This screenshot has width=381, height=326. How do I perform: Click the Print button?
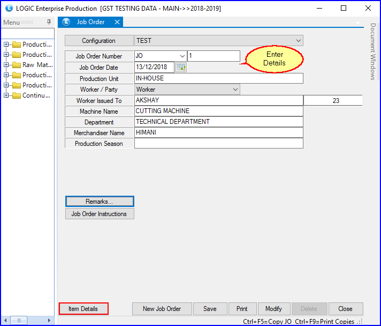tap(242, 309)
